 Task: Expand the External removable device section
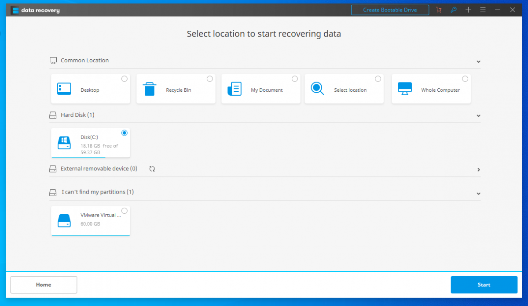478,170
